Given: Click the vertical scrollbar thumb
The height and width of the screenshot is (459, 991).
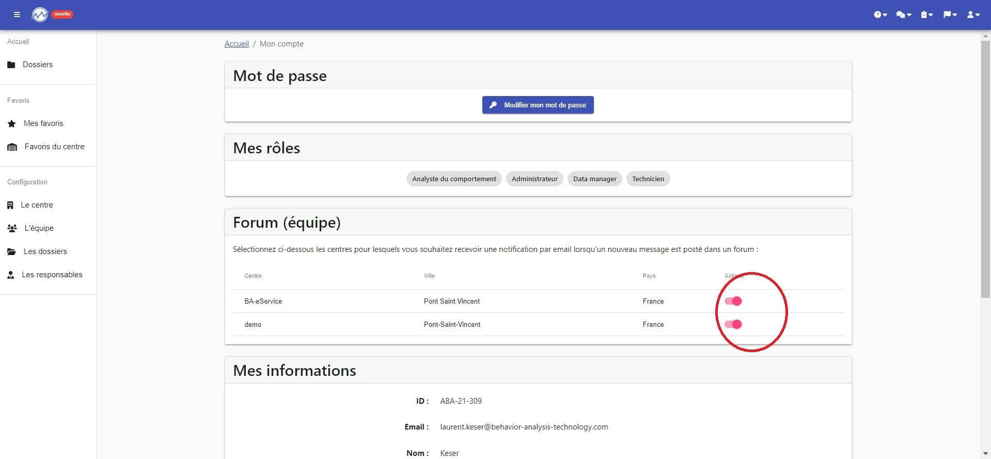Looking at the screenshot, I should [986, 169].
